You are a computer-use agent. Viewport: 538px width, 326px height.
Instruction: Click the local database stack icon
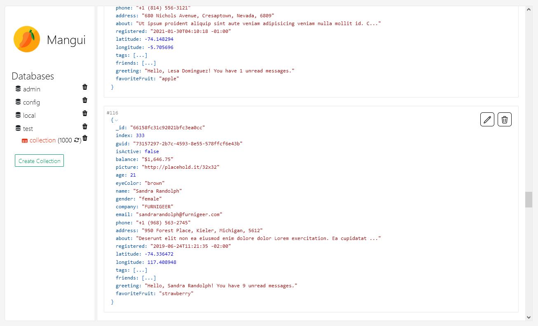click(18, 115)
